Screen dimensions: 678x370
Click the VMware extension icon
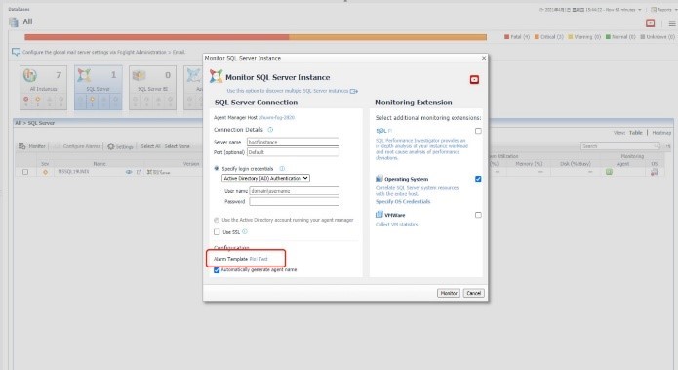coord(379,214)
